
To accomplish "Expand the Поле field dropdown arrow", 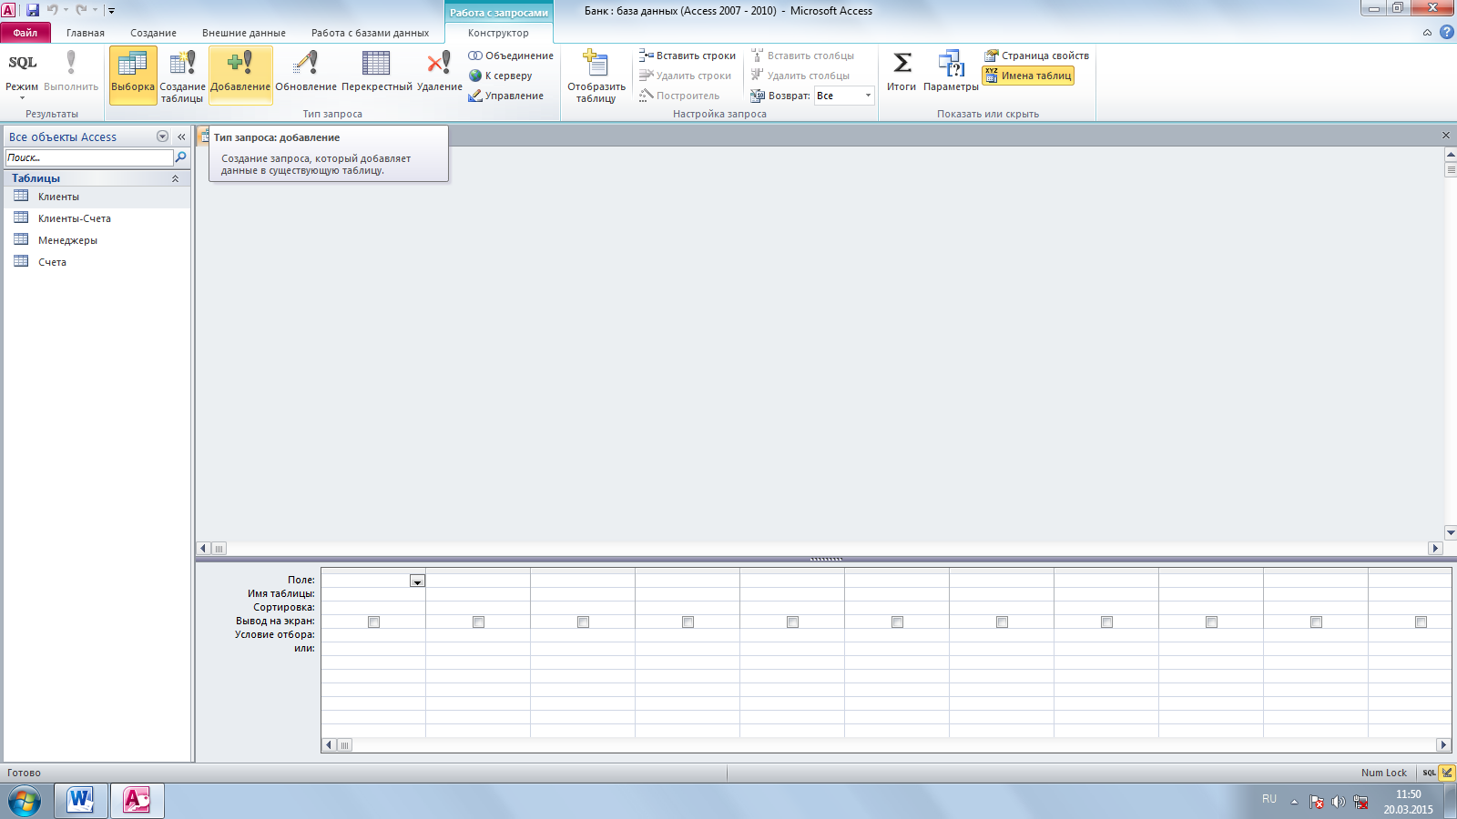I will click(417, 581).
